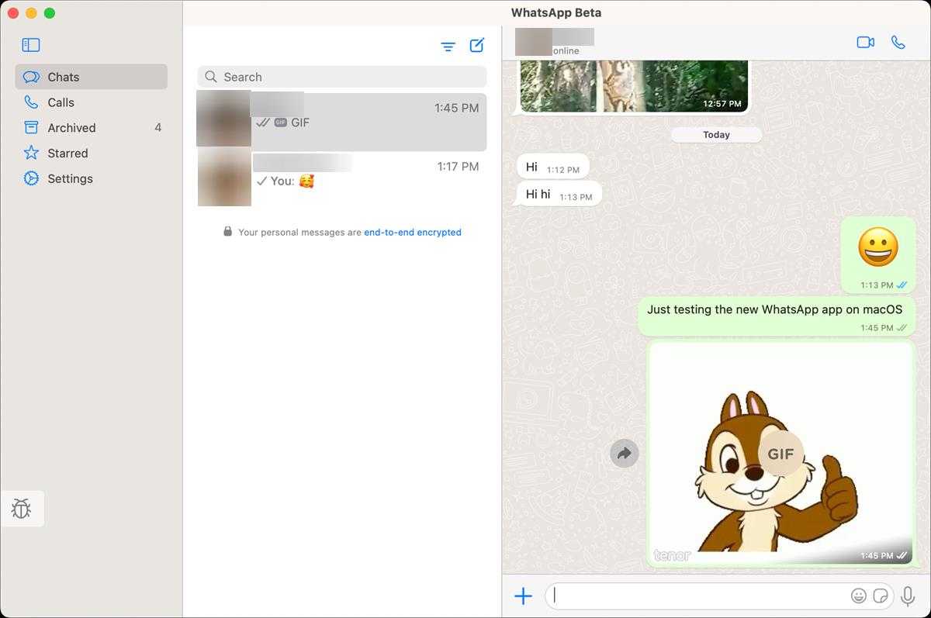Start a voice call
This screenshot has width=931, height=618.
pyautogui.click(x=899, y=42)
